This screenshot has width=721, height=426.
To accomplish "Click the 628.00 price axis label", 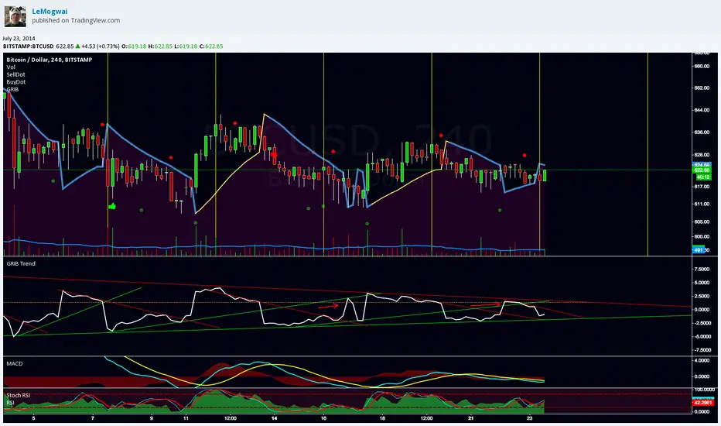I will (x=702, y=155).
